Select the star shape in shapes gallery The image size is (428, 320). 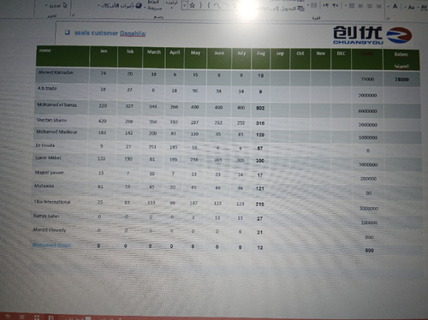[x=193, y=5]
